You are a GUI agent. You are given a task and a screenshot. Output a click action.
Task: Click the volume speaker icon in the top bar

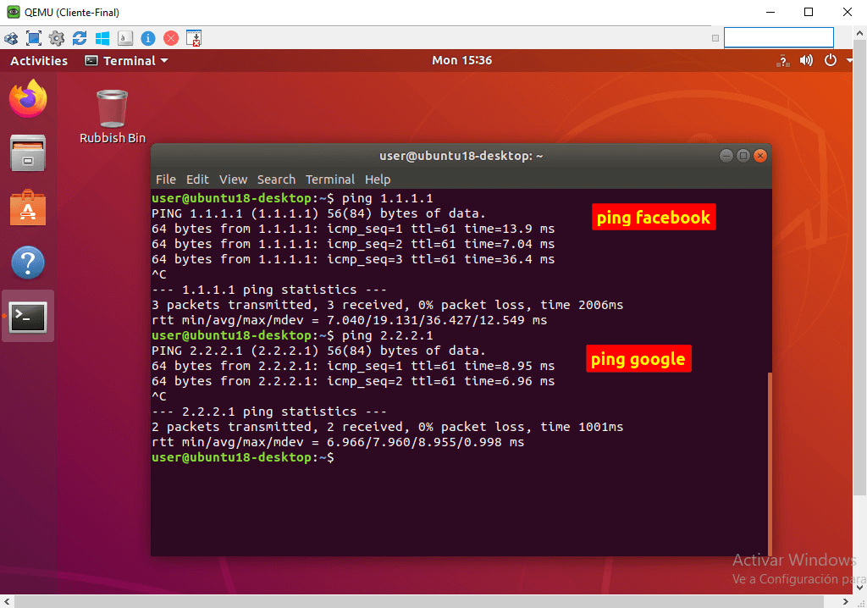(806, 60)
